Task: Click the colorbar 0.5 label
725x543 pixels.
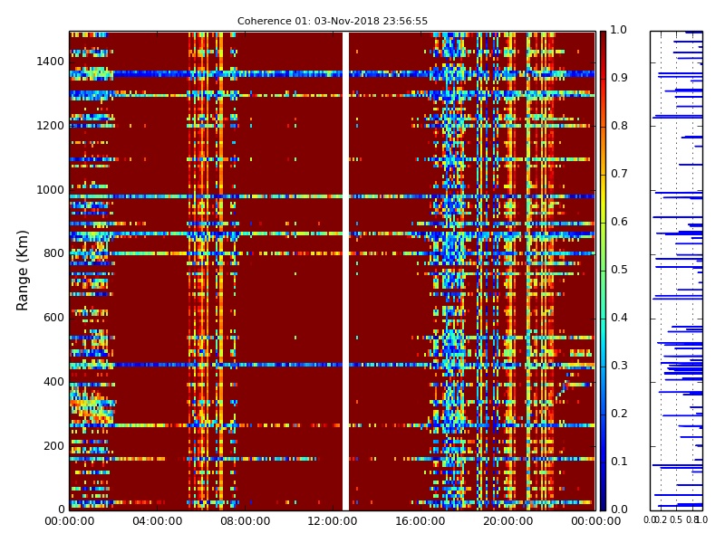Action: (x=619, y=270)
